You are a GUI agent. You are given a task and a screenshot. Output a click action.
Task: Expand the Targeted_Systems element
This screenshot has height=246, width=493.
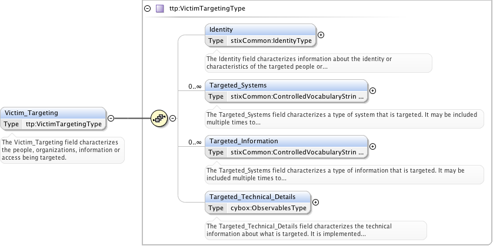click(x=372, y=91)
